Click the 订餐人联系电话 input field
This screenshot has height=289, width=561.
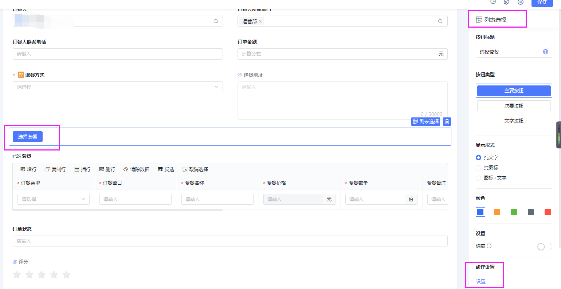click(118, 54)
